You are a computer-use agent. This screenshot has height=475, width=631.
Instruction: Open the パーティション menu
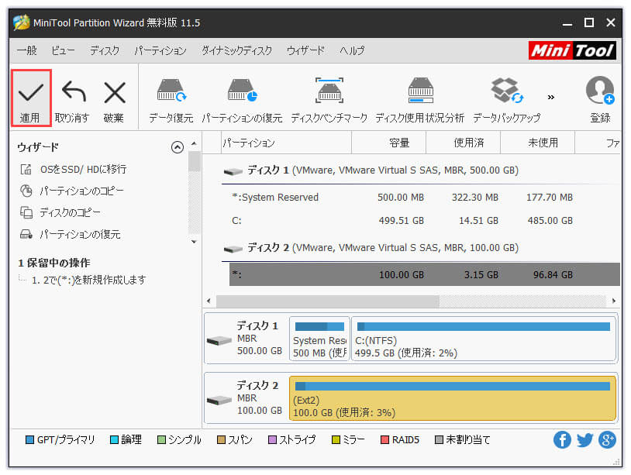(x=160, y=50)
